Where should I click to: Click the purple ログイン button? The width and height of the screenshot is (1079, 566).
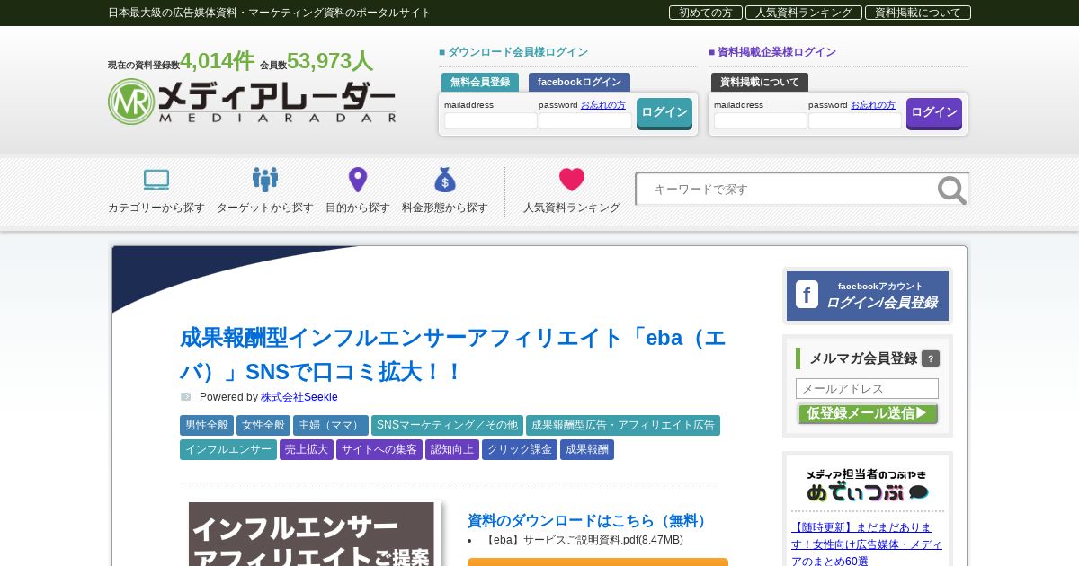coord(934,113)
